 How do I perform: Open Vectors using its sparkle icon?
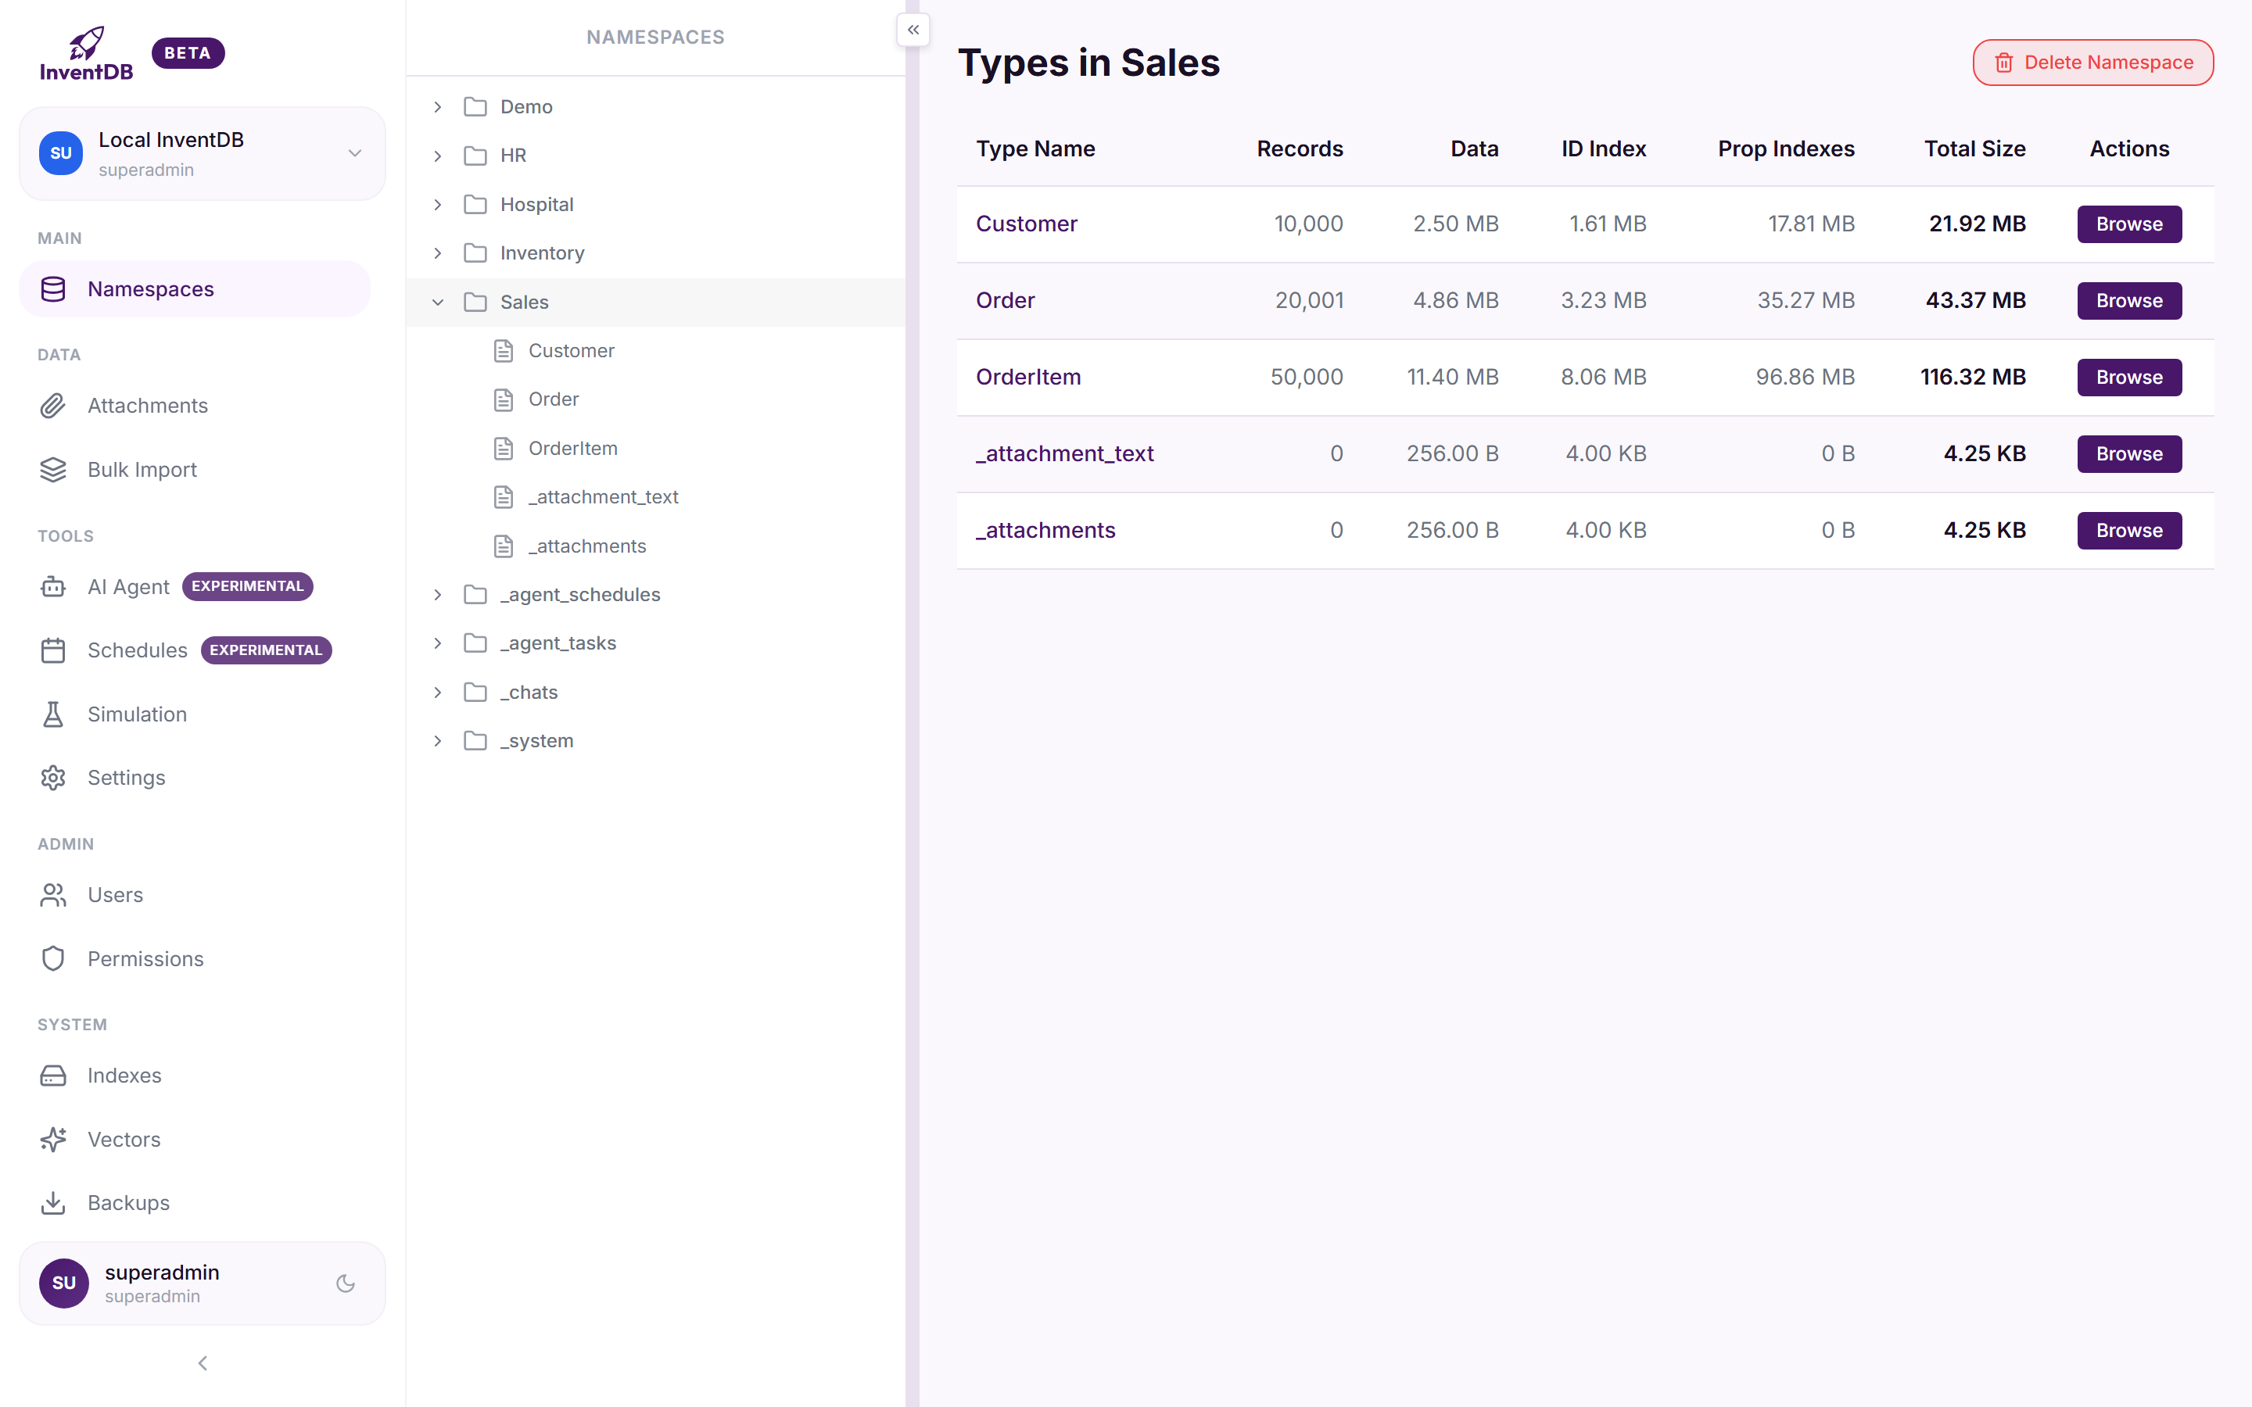53,1139
